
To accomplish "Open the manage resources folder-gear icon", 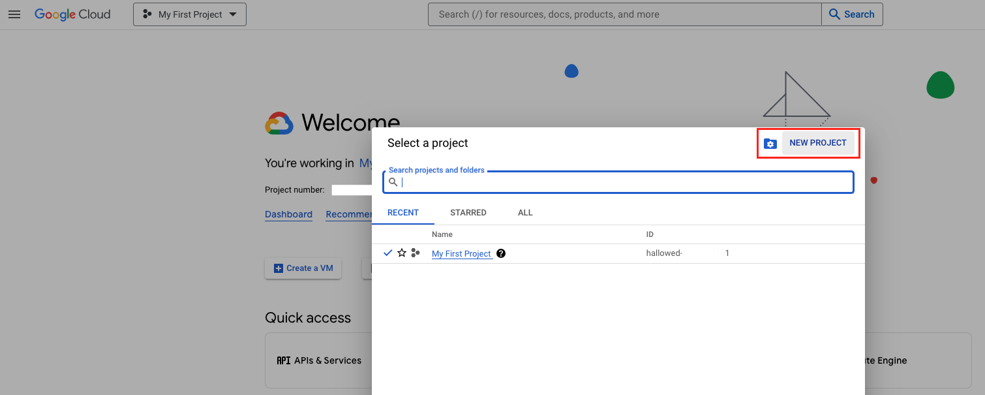I will (x=770, y=144).
